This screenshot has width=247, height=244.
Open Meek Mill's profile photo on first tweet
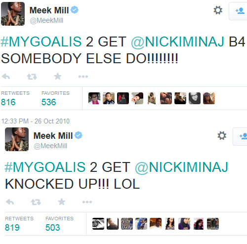pos(13,14)
